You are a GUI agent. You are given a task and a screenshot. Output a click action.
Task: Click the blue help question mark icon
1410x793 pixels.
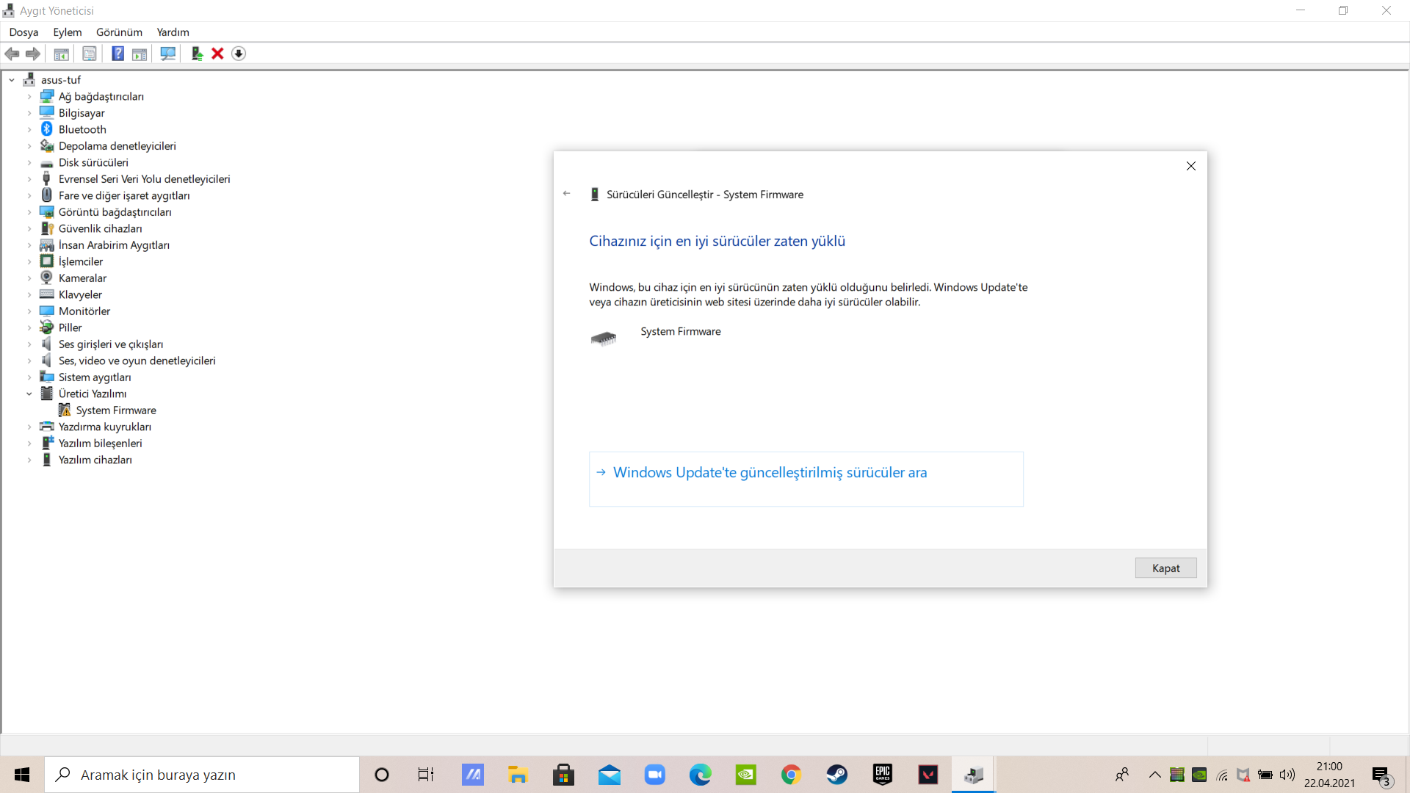[x=117, y=54]
